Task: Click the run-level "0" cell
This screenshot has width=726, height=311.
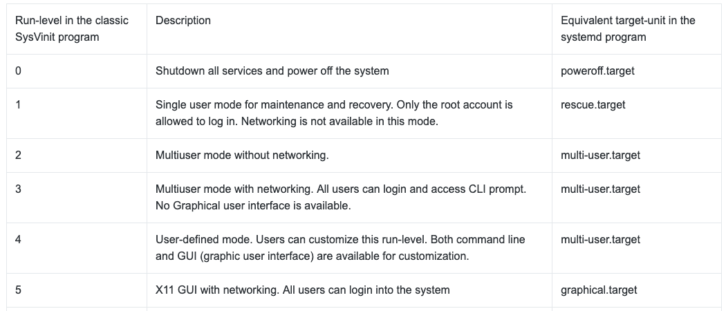Action: [18, 70]
